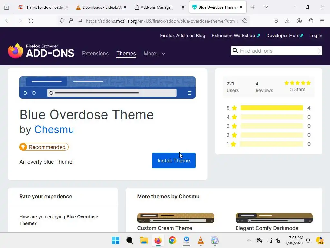The image size is (330, 248).
Task: Click the Firefox Add-ons logo
Action: click(x=41, y=51)
